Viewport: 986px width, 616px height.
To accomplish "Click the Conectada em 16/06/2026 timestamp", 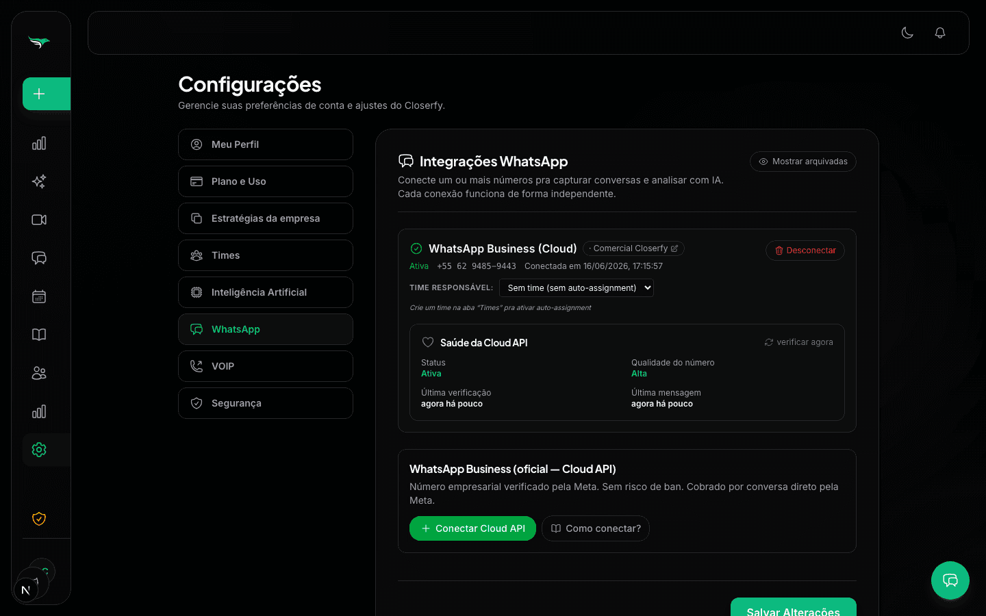I will [x=594, y=266].
